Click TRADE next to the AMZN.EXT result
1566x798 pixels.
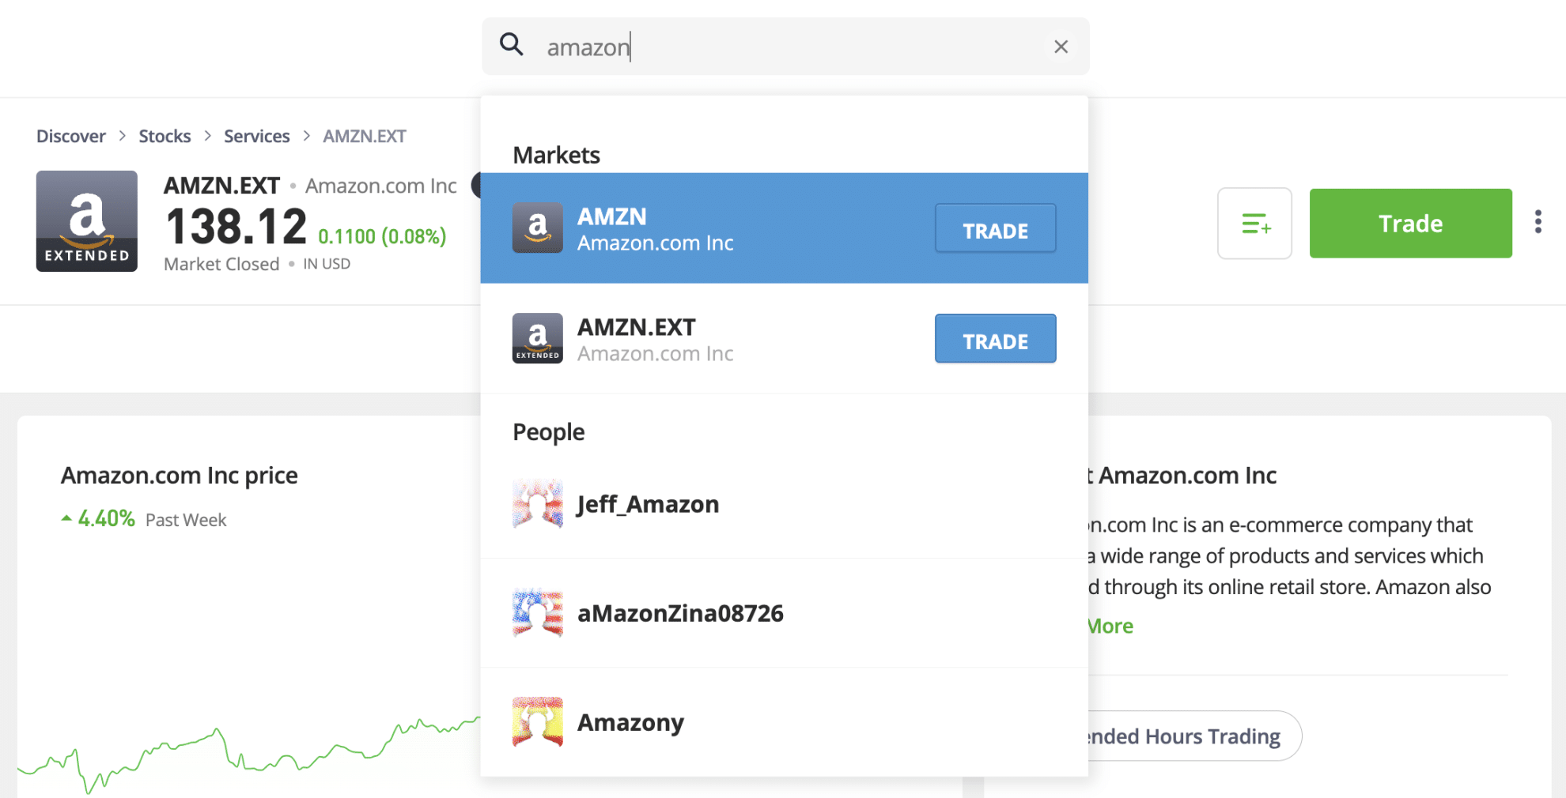coord(995,339)
